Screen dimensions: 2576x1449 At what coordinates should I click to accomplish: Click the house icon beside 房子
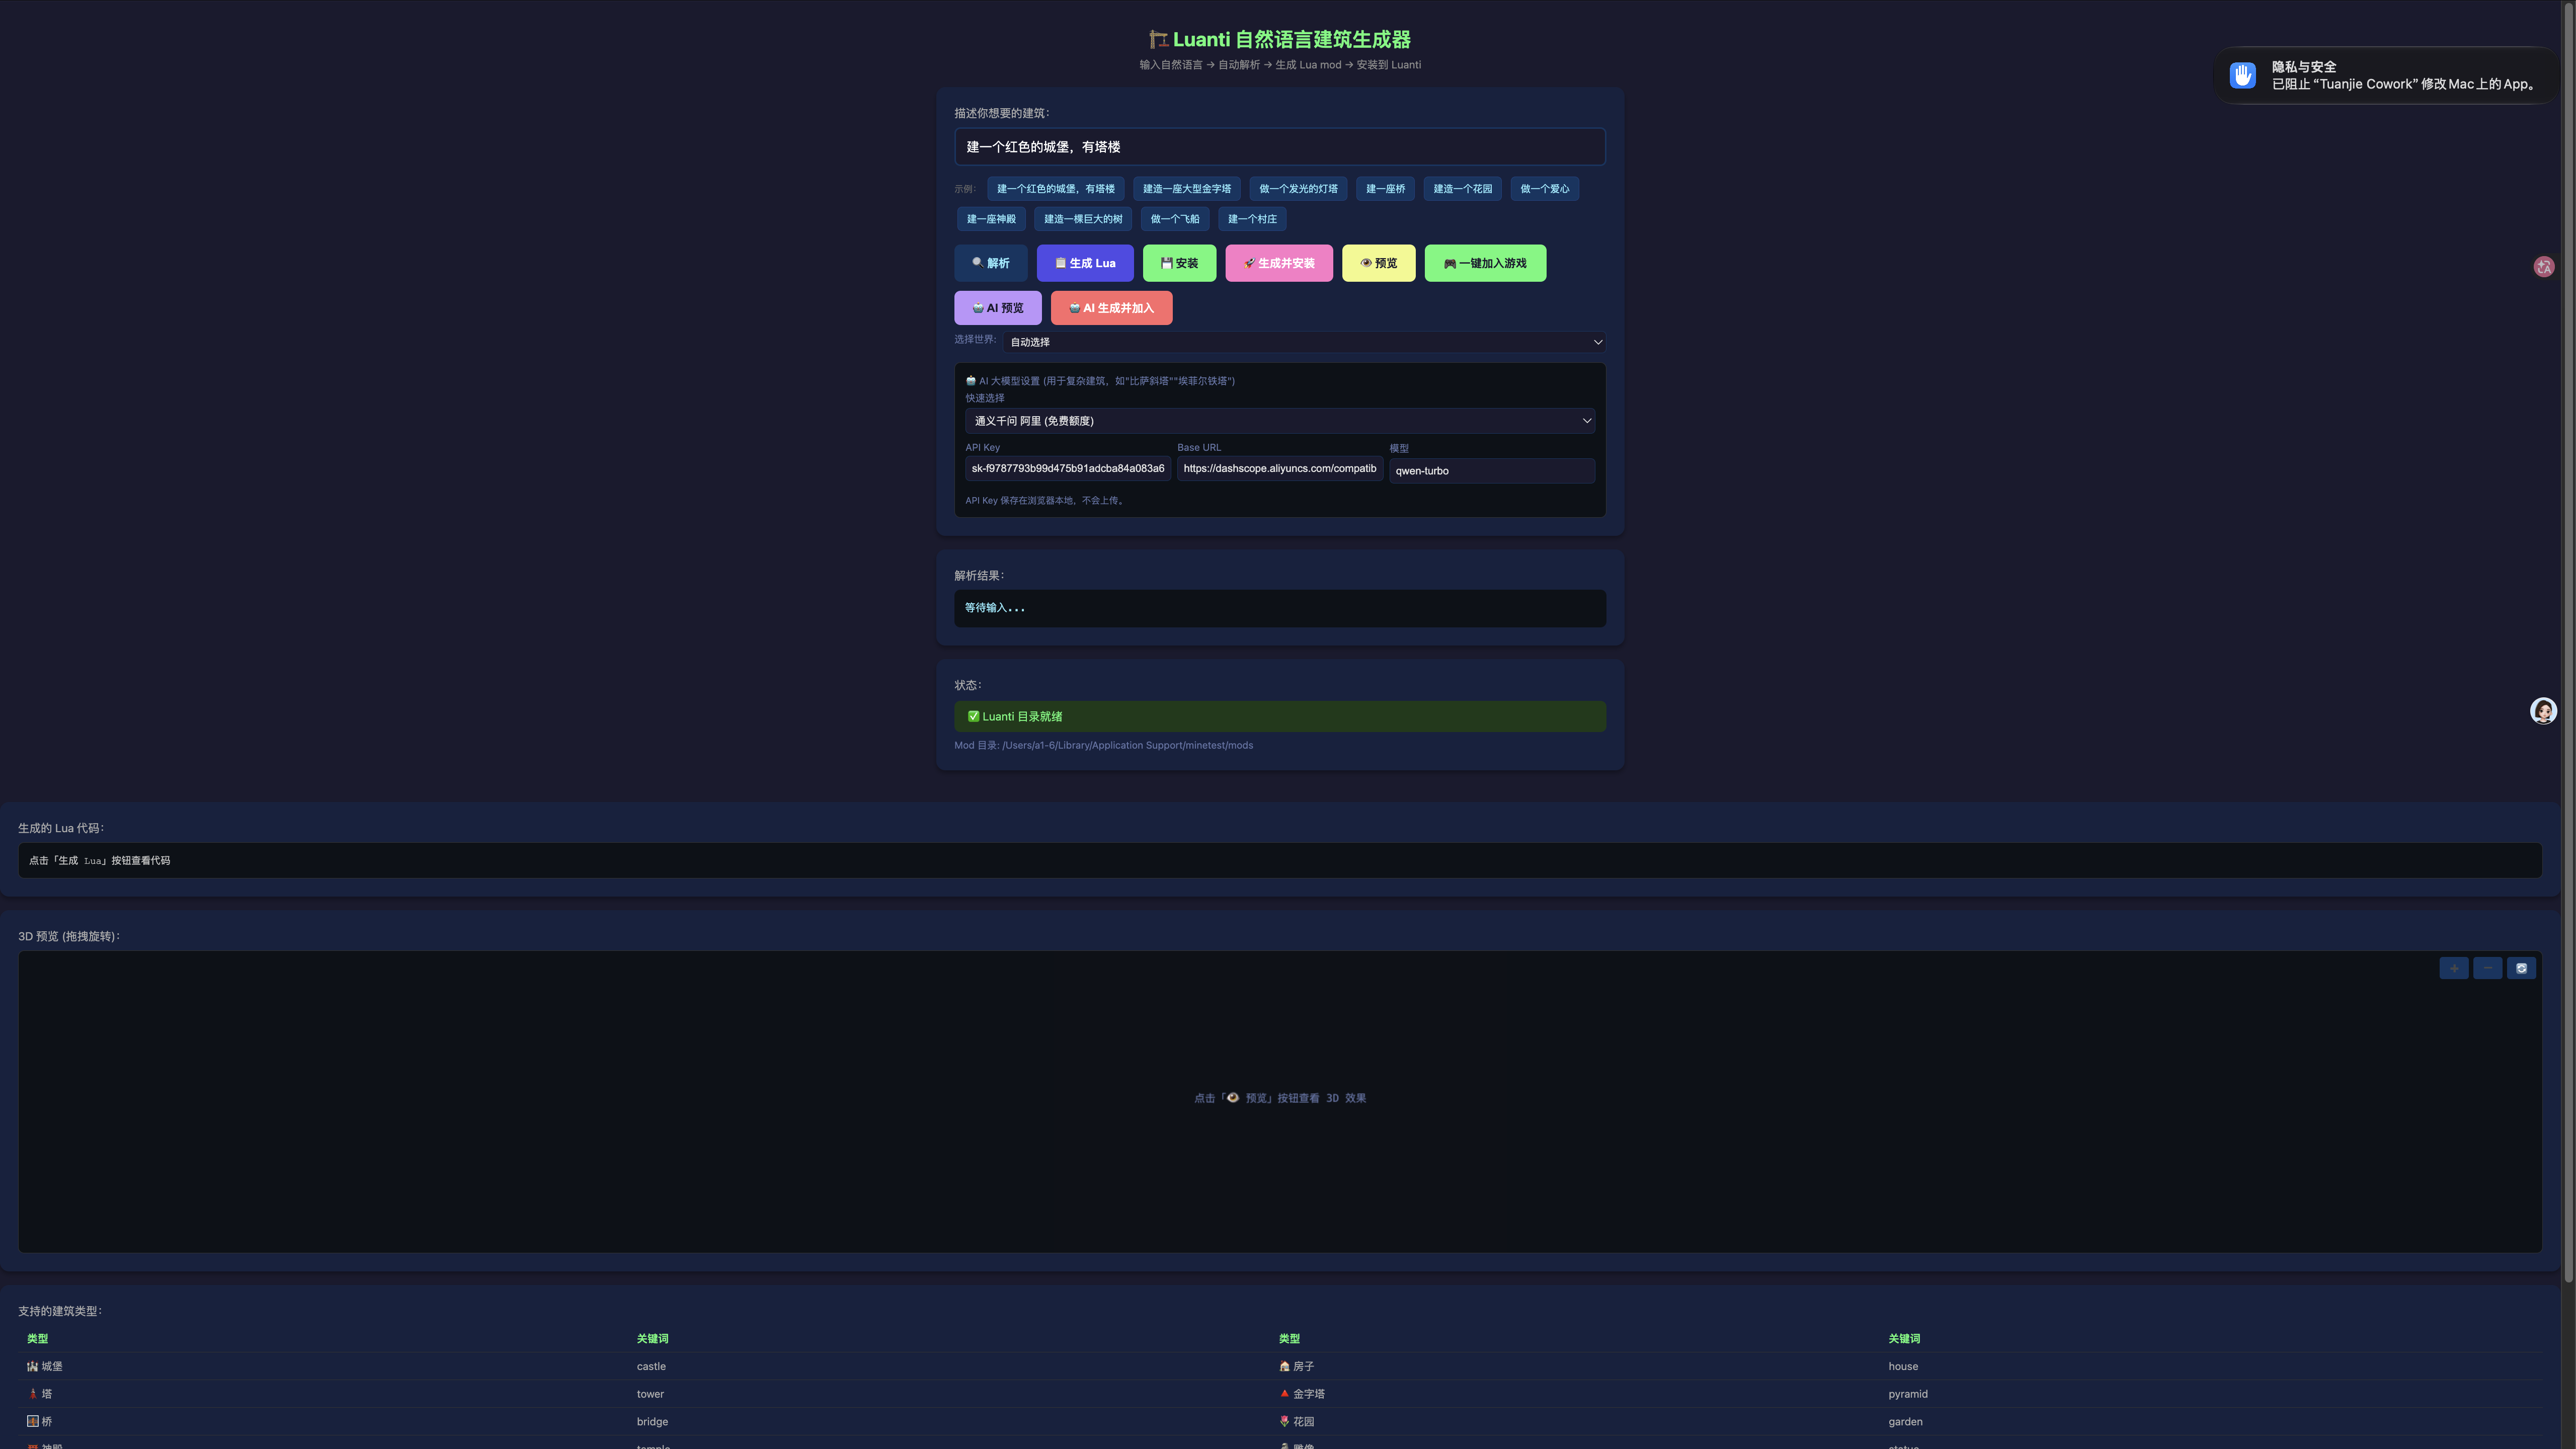tap(1285, 1366)
